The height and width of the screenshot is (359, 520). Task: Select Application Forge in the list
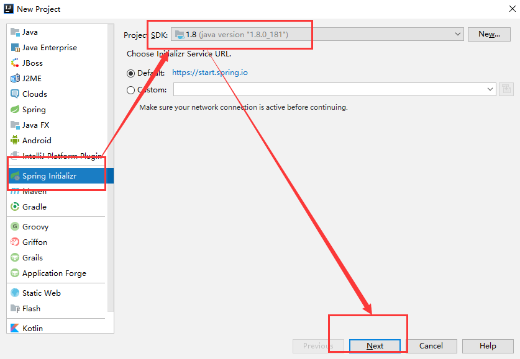pos(57,273)
